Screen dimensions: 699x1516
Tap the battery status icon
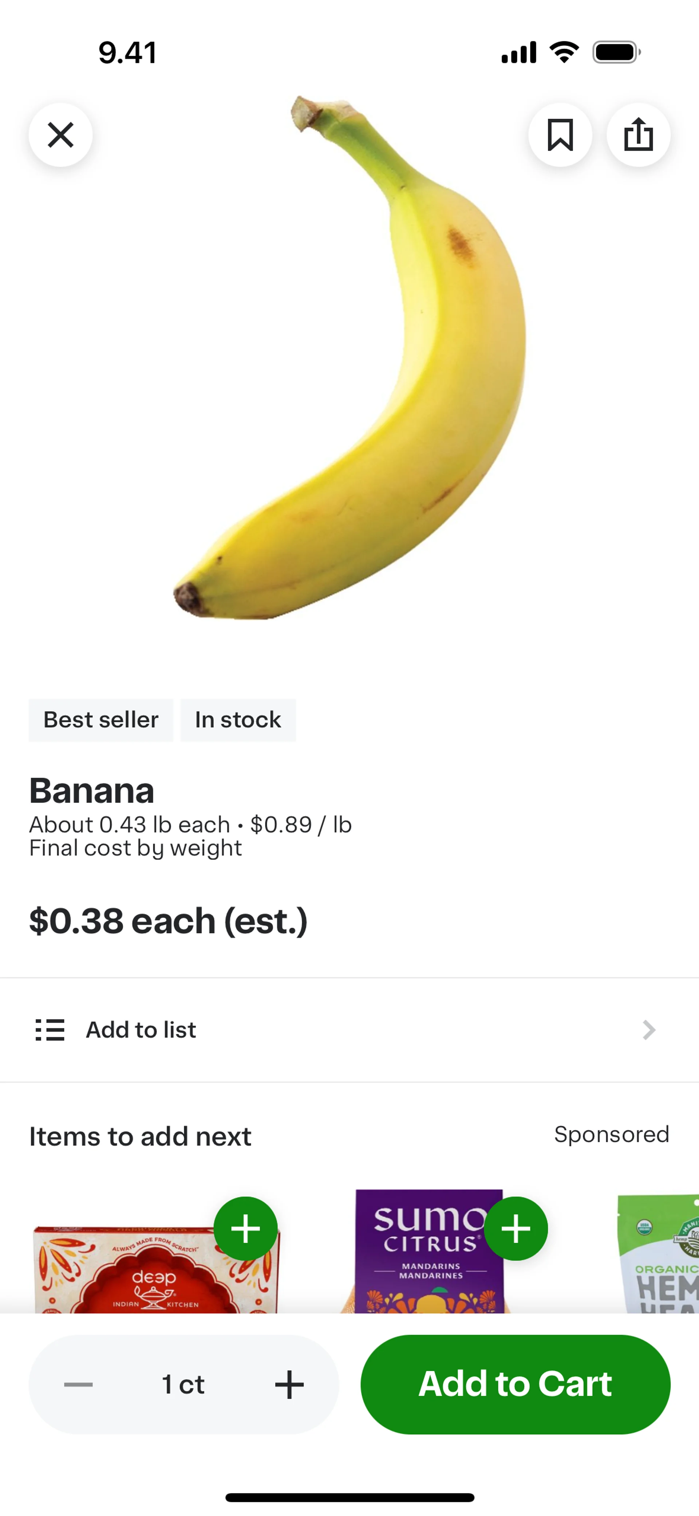click(x=617, y=52)
